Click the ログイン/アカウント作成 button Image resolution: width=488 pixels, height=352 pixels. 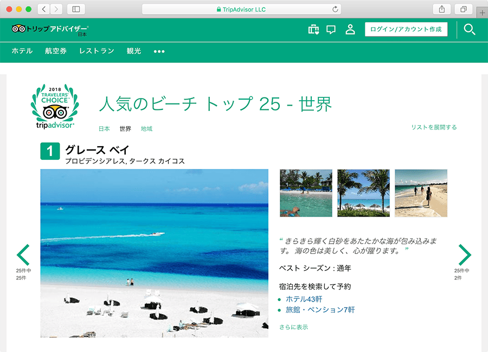[x=406, y=29]
